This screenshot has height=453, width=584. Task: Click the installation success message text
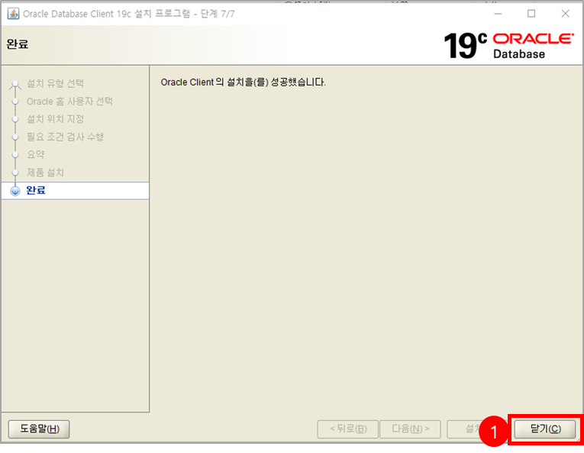pyautogui.click(x=243, y=82)
